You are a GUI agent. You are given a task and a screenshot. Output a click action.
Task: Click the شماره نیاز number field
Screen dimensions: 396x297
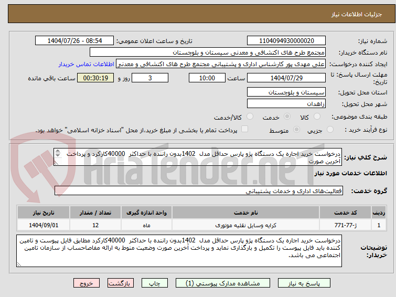click(286, 41)
